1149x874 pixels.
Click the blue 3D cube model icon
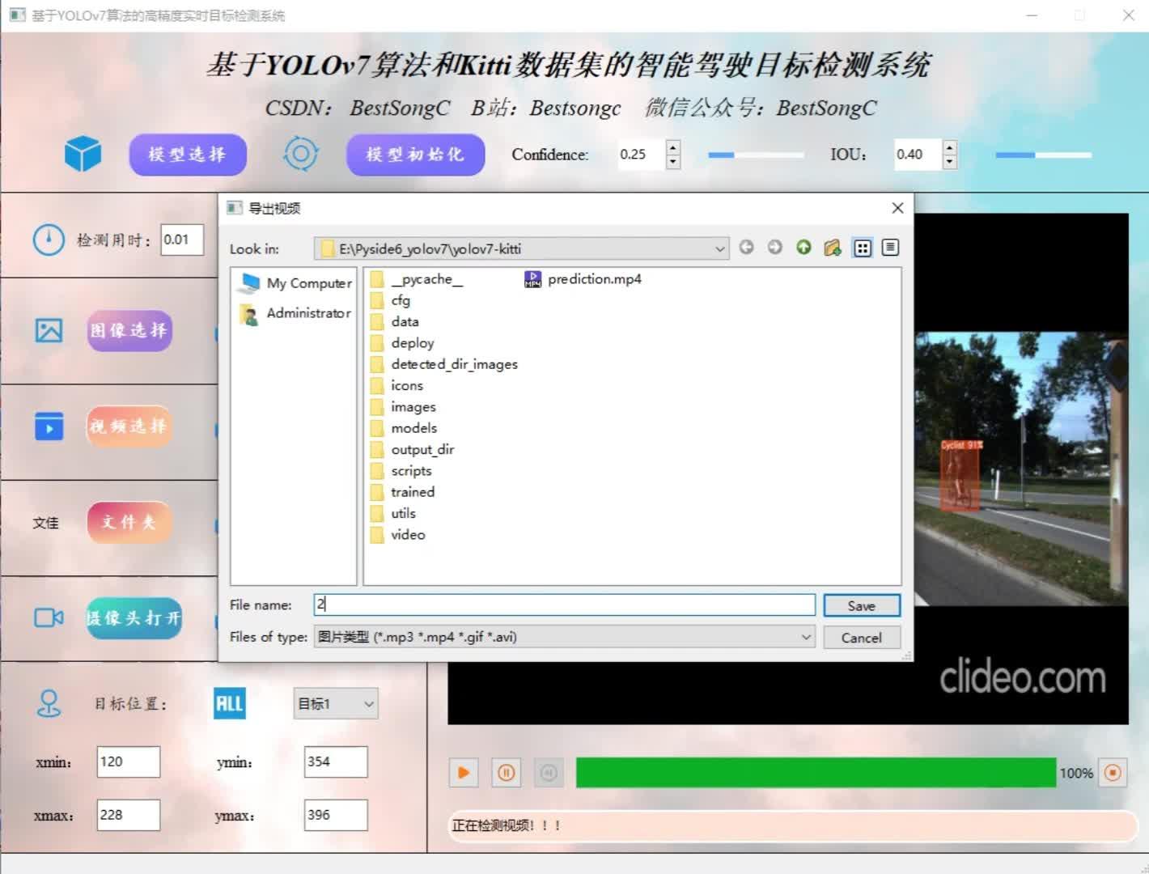tap(82, 154)
